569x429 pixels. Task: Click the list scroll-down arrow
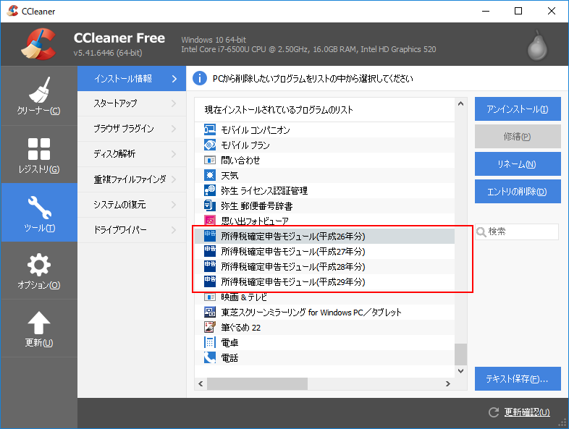coord(461,371)
